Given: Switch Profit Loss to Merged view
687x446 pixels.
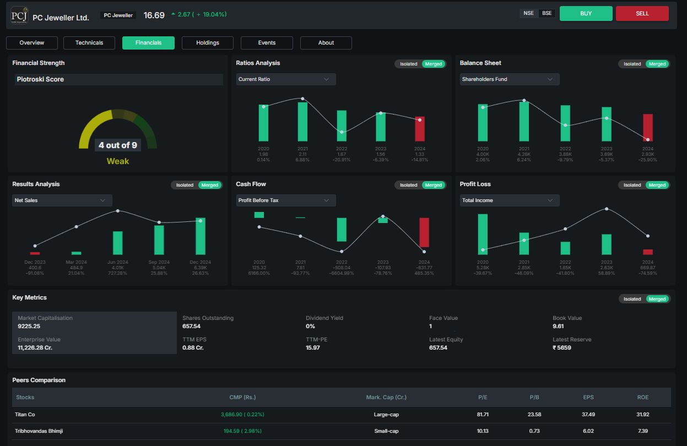Looking at the screenshot, I should 657,185.
